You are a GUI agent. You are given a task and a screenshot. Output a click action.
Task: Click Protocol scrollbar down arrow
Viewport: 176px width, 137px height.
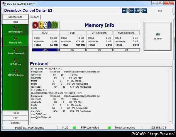point(170,122)
